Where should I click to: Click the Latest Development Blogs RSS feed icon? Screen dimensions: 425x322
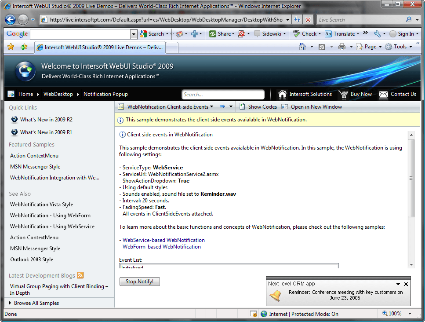pos(80,275)
